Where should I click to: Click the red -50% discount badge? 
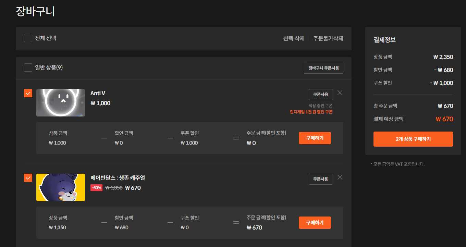(96, 188)
